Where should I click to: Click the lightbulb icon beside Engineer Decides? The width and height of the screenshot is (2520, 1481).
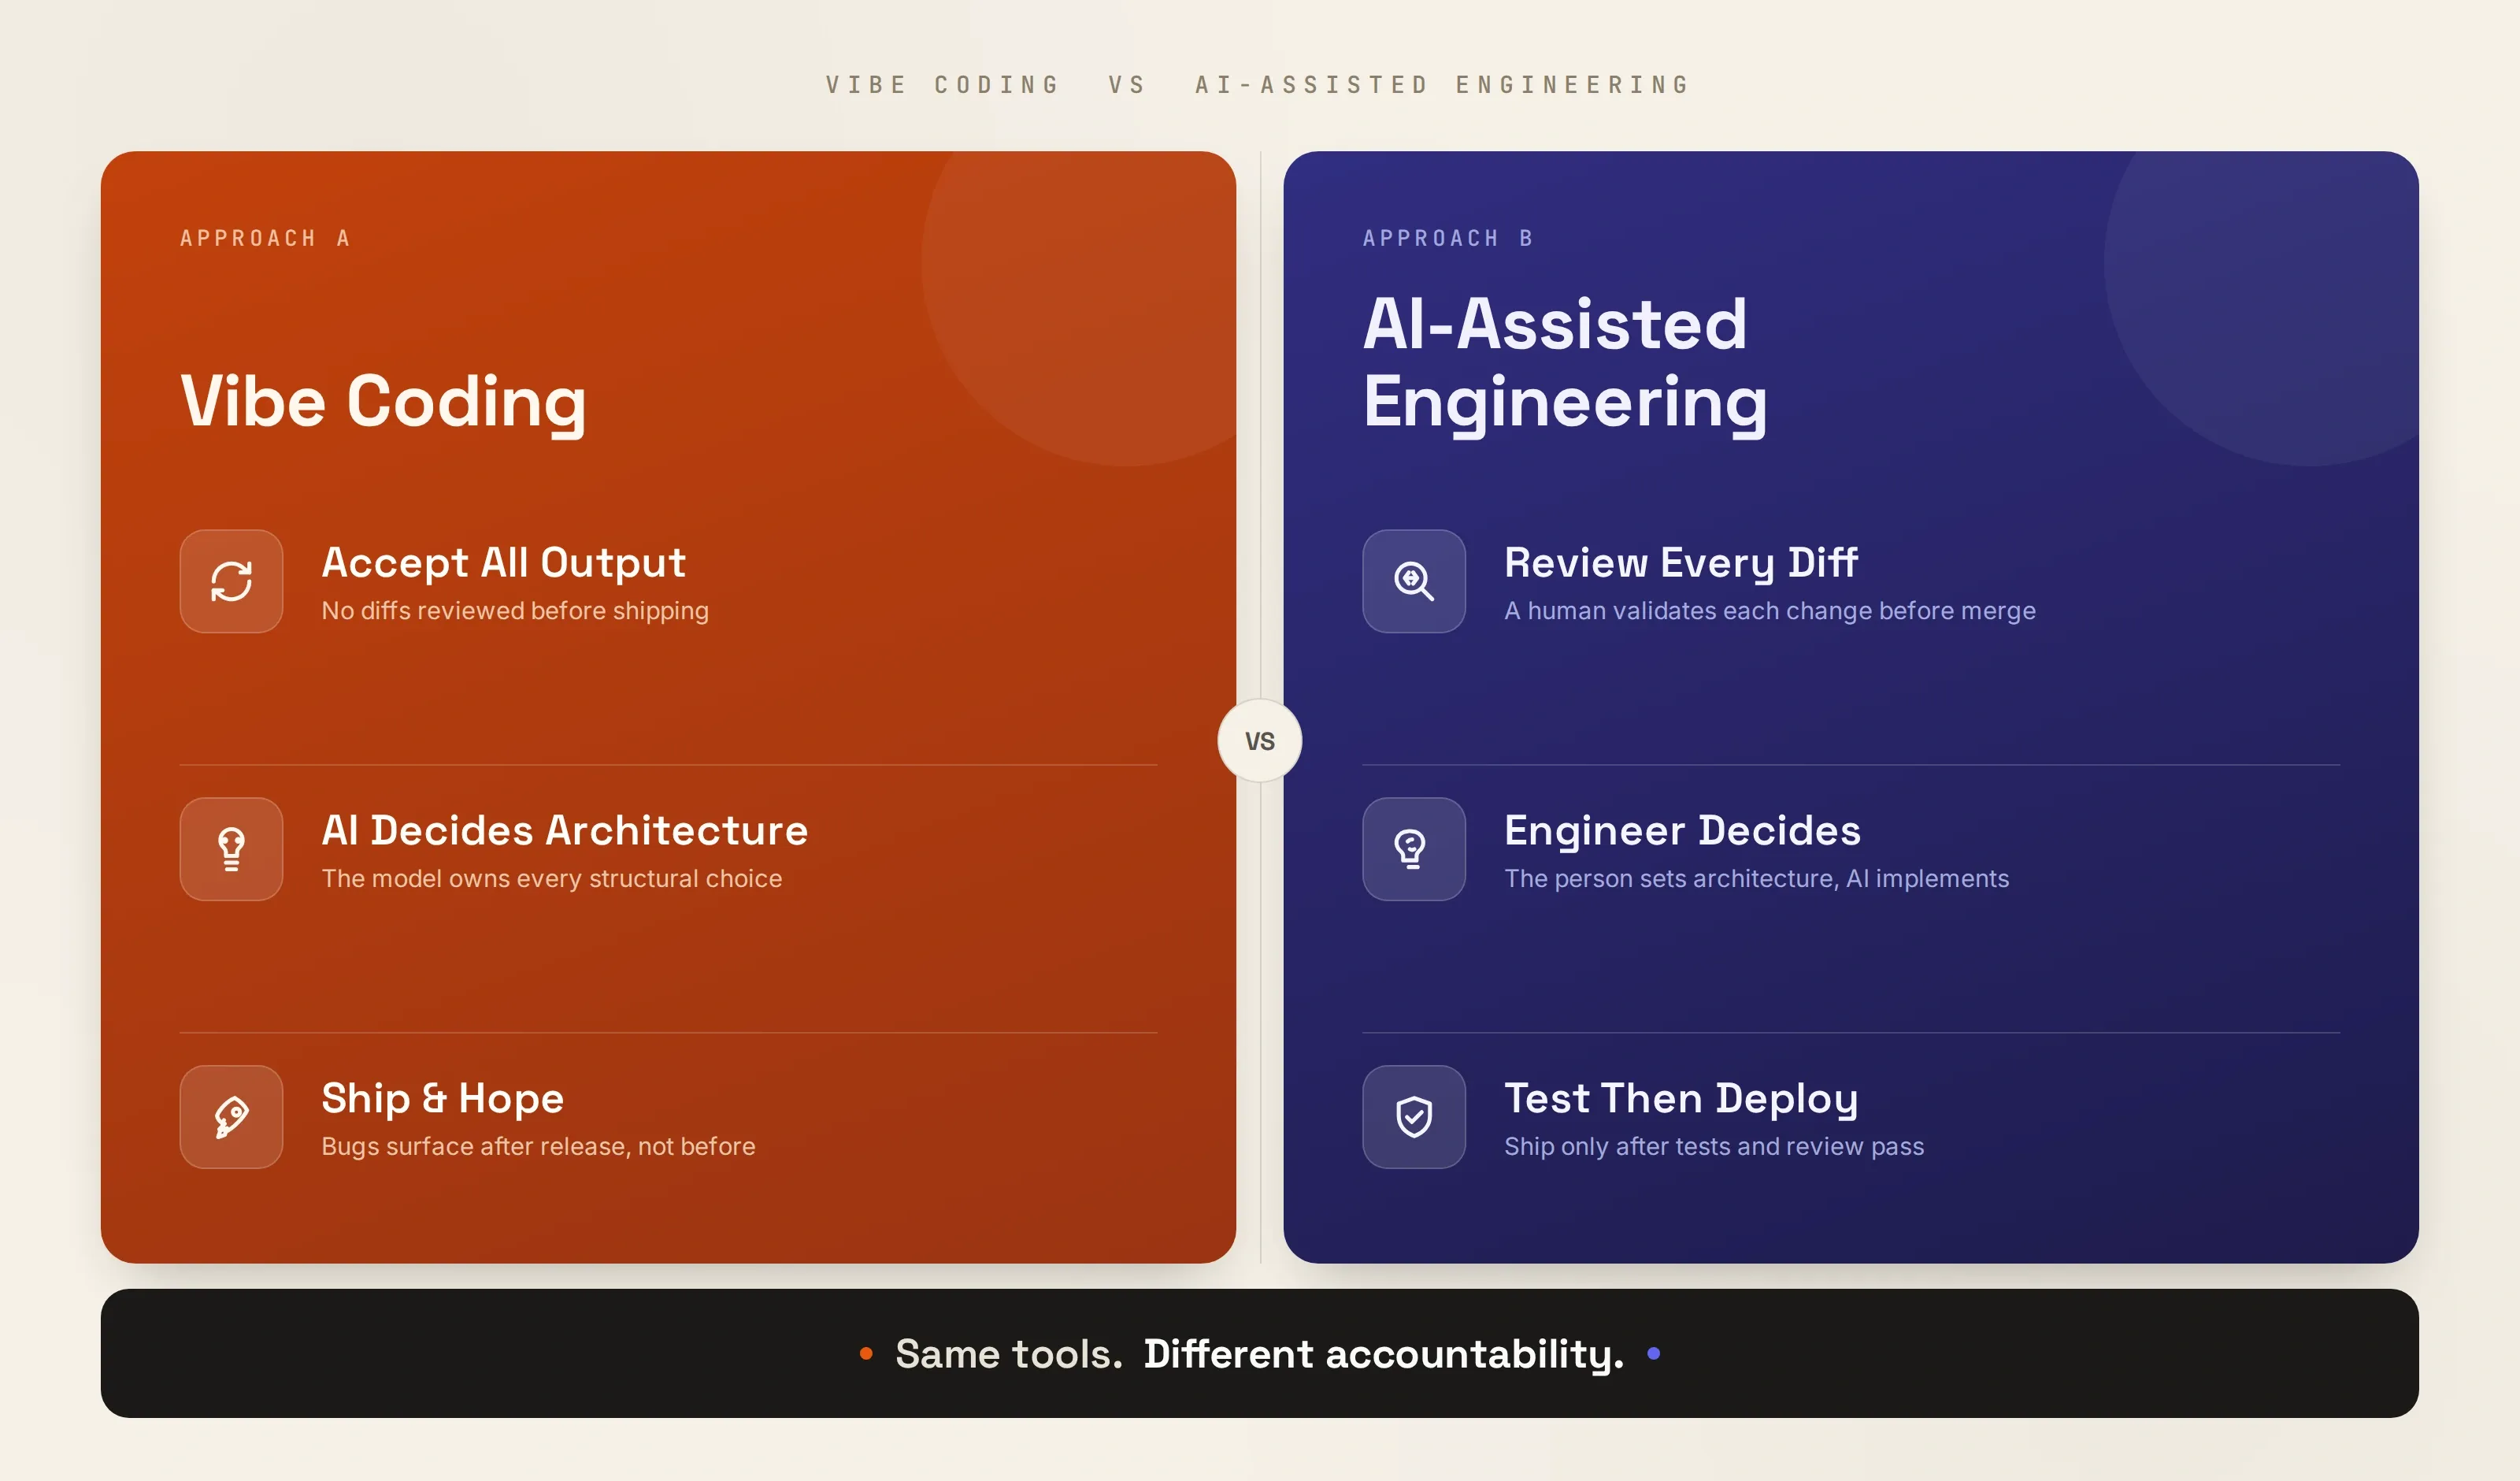(x=1414, y=848)
